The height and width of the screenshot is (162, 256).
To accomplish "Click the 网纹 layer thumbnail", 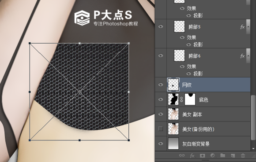I will (x=173, y=85).
